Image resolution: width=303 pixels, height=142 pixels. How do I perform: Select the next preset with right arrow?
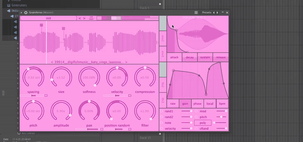pos(217,12)
